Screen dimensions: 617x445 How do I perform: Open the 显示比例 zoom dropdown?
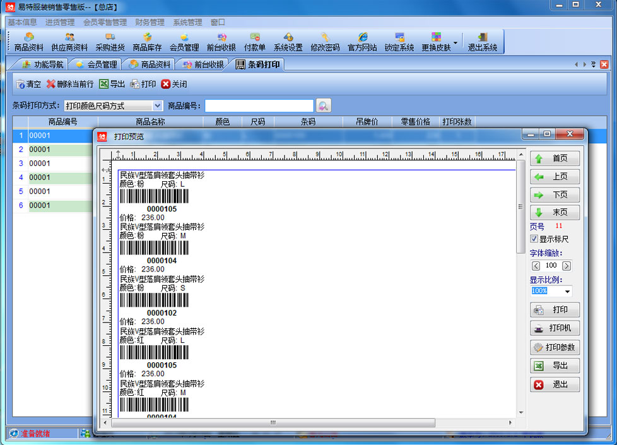(567, 292)
